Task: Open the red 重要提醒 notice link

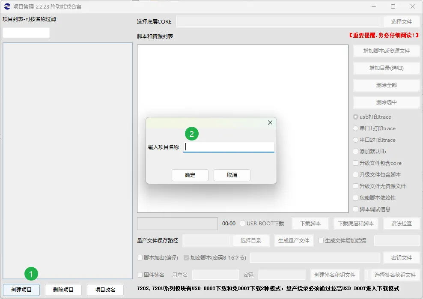Action: tap(384, 35)
